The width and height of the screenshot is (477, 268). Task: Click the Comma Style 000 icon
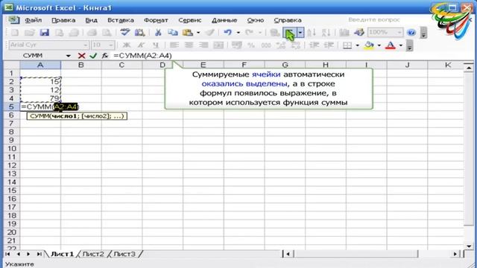(266, 45)
